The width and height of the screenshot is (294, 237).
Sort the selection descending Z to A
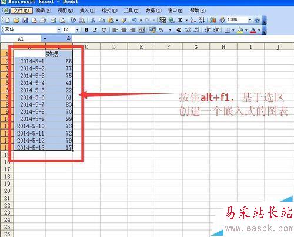(202, 20)
